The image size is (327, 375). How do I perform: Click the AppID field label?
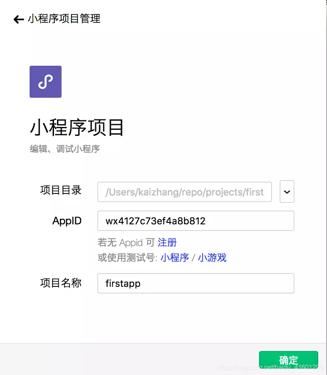[67, 221]
